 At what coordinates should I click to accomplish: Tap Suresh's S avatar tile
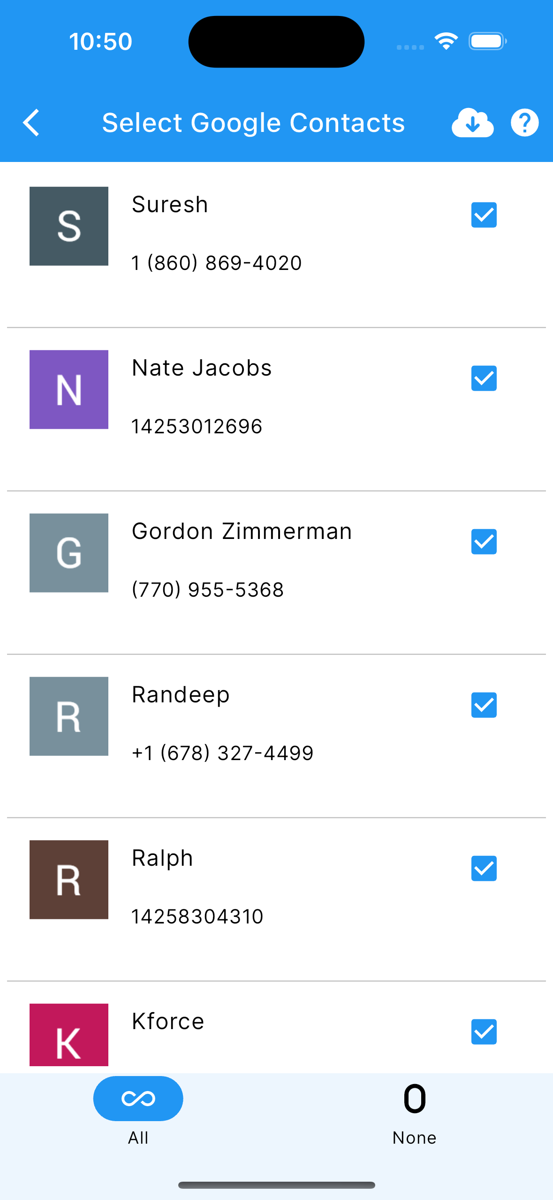click(x=69, y=226)
